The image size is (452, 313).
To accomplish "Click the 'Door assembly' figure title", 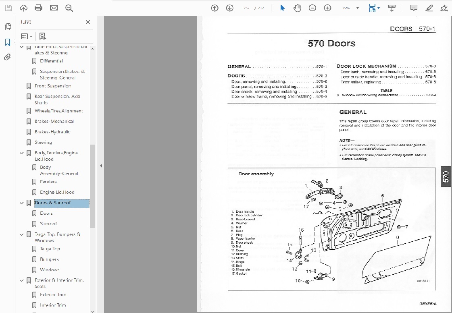I will click(256, 174).
